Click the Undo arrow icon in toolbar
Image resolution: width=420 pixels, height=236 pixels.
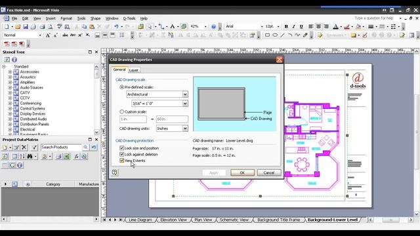[116, 26]
